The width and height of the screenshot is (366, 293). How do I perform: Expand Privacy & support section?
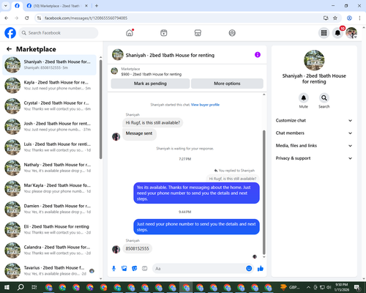coord(314,158)
